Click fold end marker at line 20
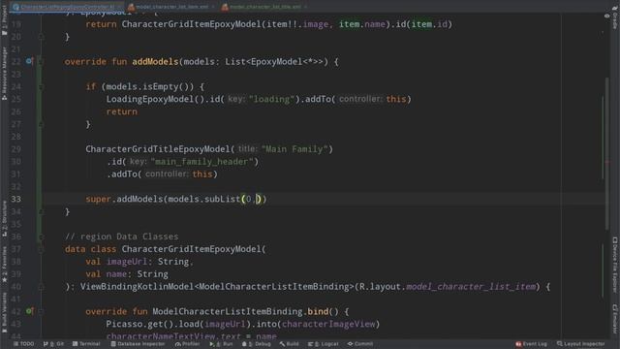The width and height of the screenshot is (620, 349). (41, 37)
